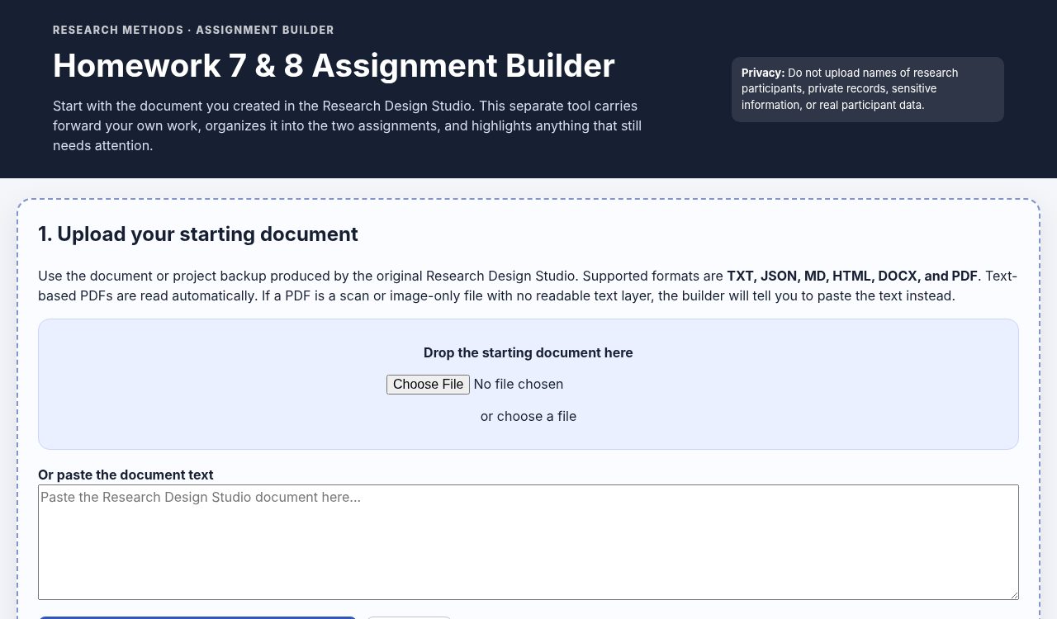Click the Choose File button

[x=428, y=385]
